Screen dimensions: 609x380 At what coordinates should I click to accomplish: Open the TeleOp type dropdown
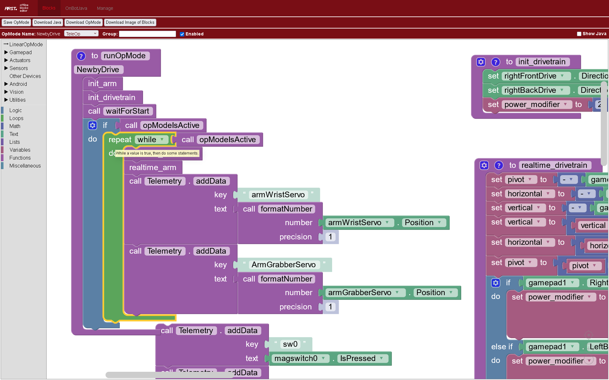tap(81, 34)
